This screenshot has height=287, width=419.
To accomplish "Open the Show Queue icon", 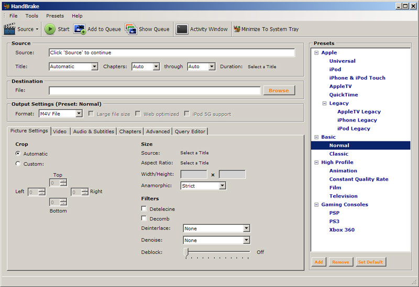I will tap(130, 29).
